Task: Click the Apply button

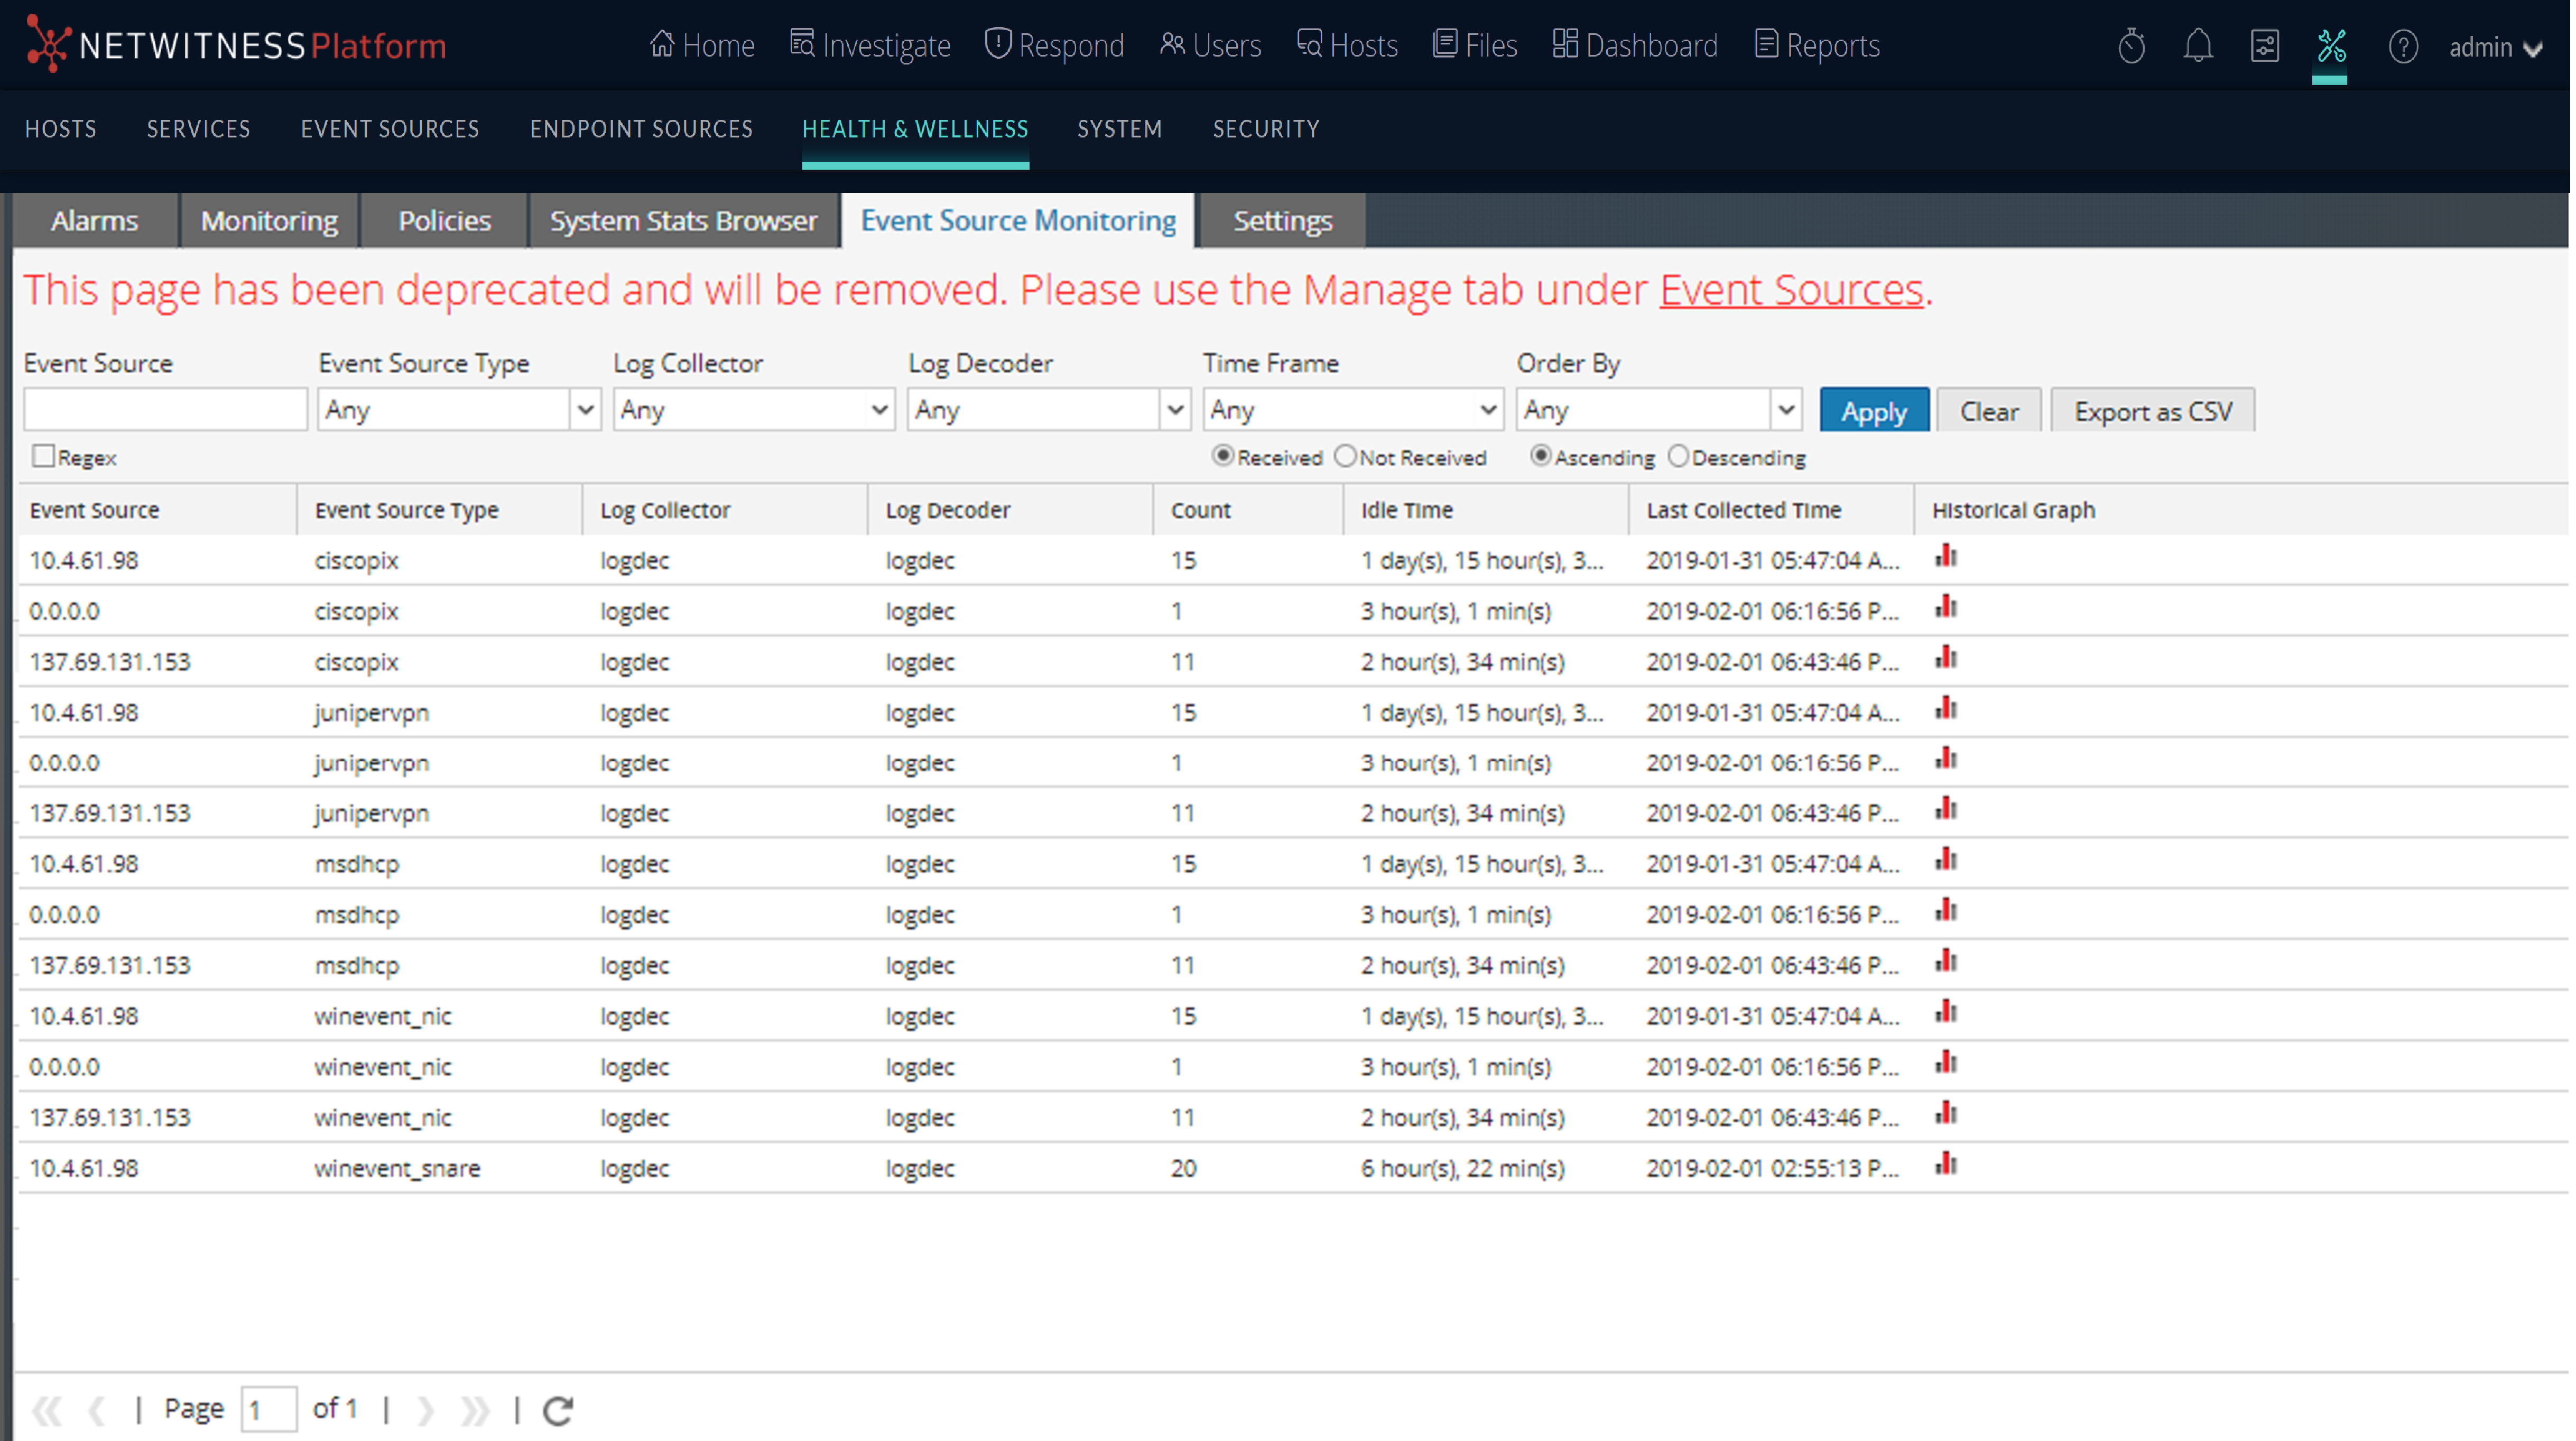Action: 1873,411
